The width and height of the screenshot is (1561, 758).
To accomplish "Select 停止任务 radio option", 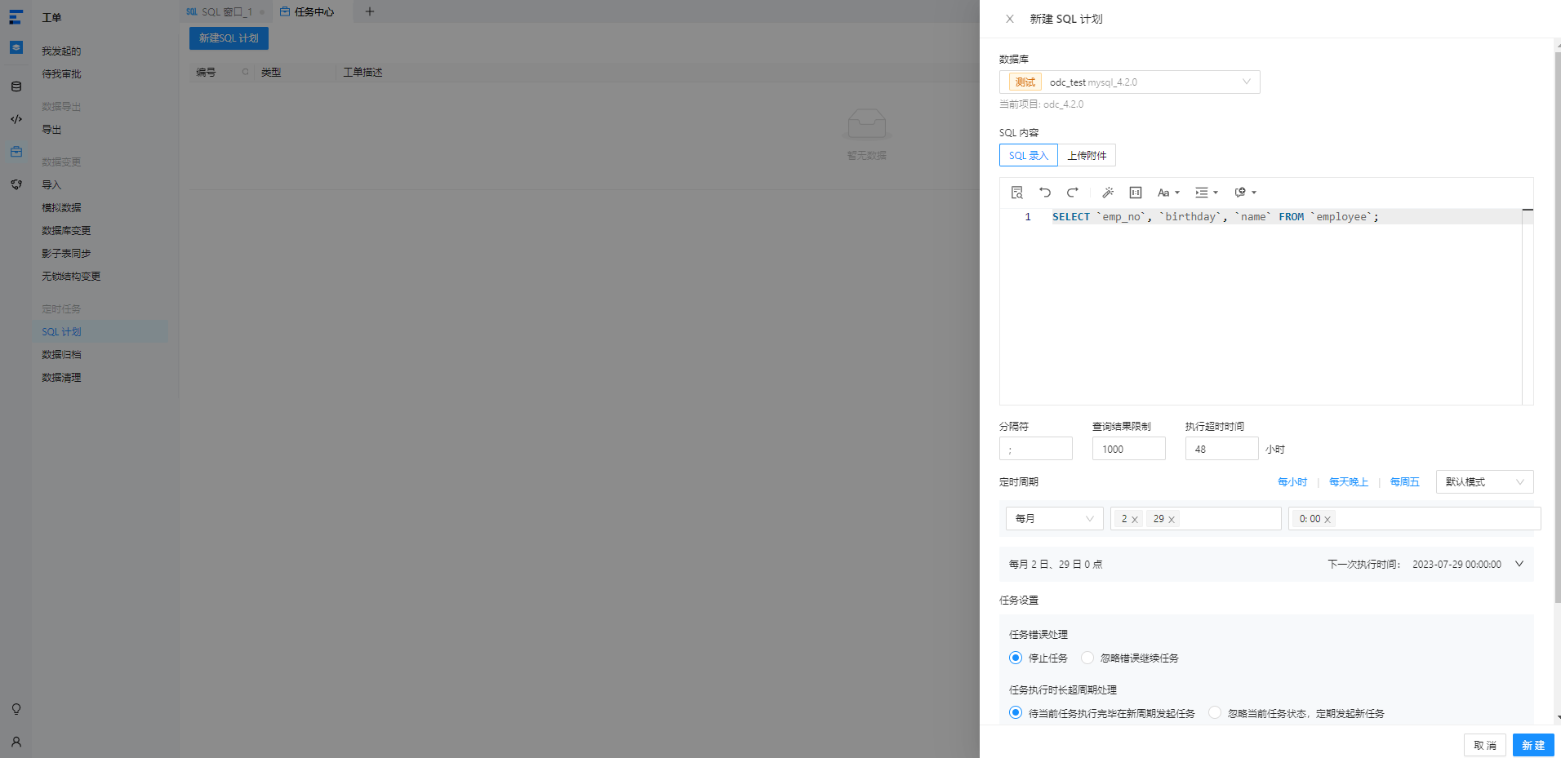I will tap(1016, 658).
